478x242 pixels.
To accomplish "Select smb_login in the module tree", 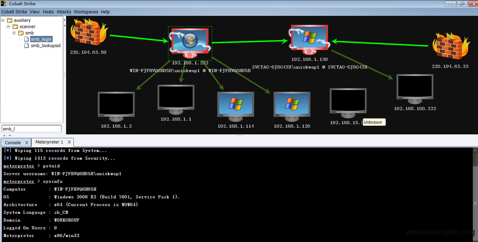I will tap(41, 39).
